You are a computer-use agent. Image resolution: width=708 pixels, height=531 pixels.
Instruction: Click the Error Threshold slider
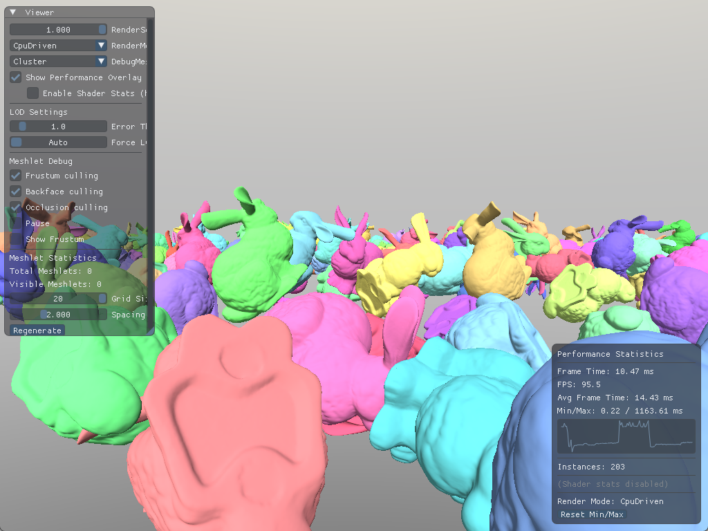pos(58,127)
